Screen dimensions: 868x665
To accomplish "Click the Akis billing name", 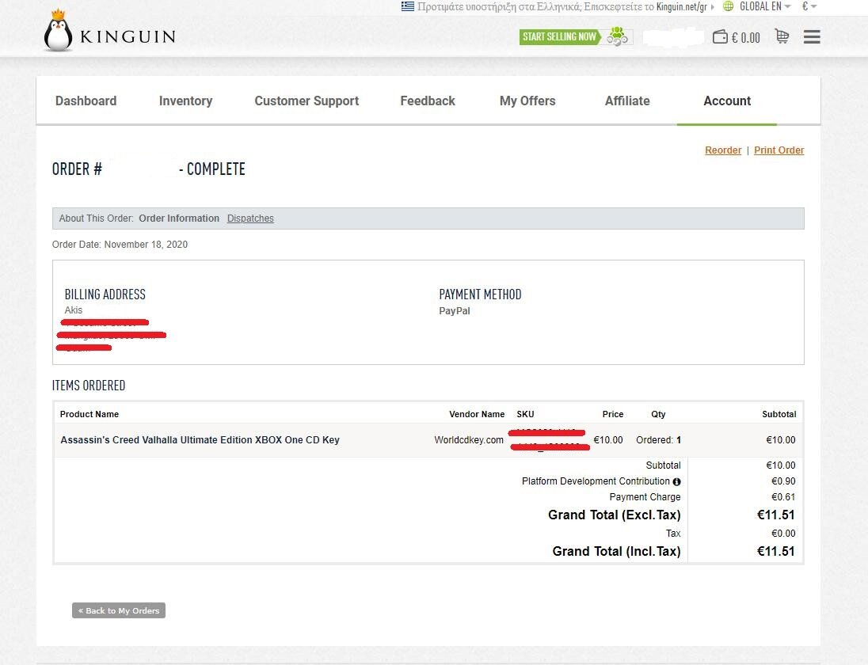I will point(74,310).
